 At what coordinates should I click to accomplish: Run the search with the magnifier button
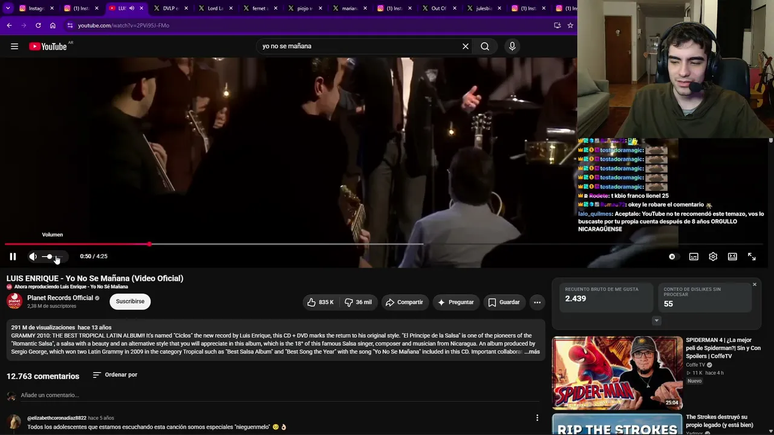(485, 47)
